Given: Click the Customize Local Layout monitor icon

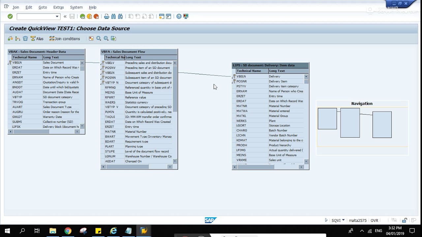Looking at the screenshot, I should click(x=186, y=16).
